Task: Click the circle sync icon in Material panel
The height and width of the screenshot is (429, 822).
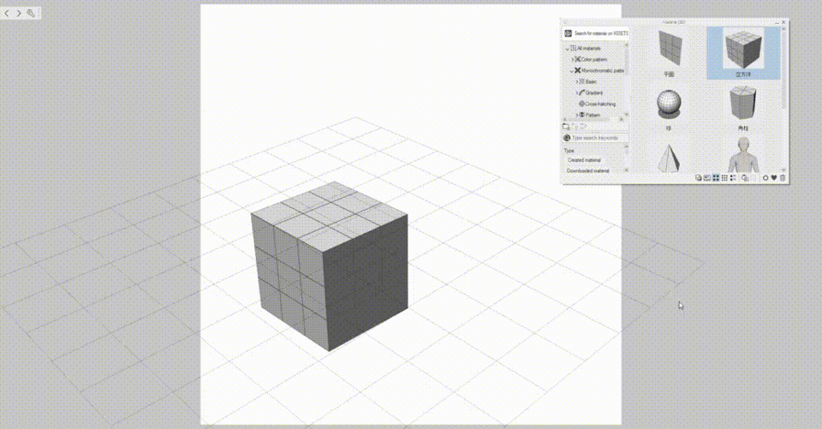Action: [765, 178]
